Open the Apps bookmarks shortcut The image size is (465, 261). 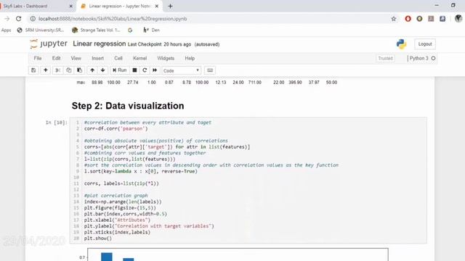click(x=6, y=30)
